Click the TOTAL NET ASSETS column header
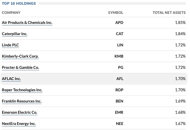Viewport: 190px width, 130px height. pos(169,13)
